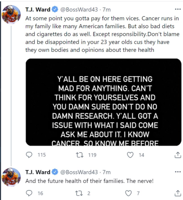Open the @BossWard43 handle on second tweet
The height and width of the screenshot is (200, 183).
pos(79,172)
